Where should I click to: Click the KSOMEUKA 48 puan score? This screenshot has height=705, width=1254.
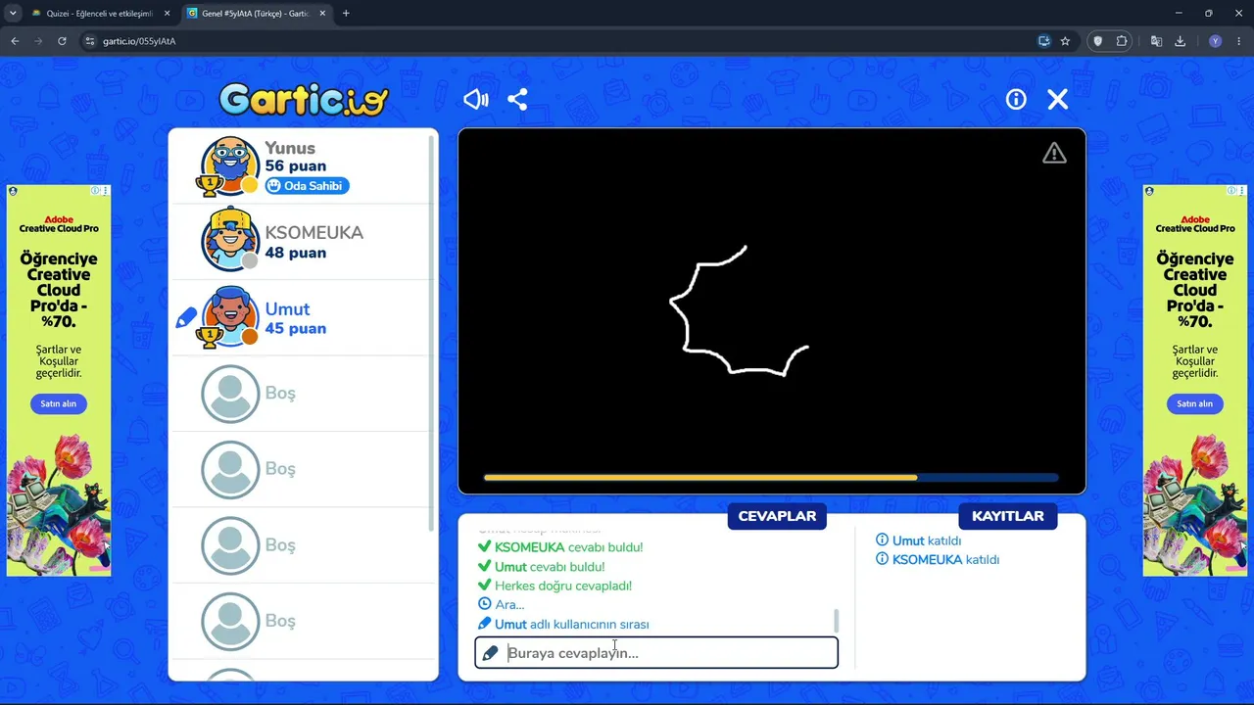(x=295, y=253)
